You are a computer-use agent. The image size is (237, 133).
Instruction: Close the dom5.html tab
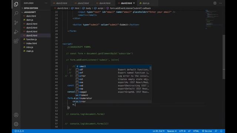pyautogui.click(x=134, y=3)
